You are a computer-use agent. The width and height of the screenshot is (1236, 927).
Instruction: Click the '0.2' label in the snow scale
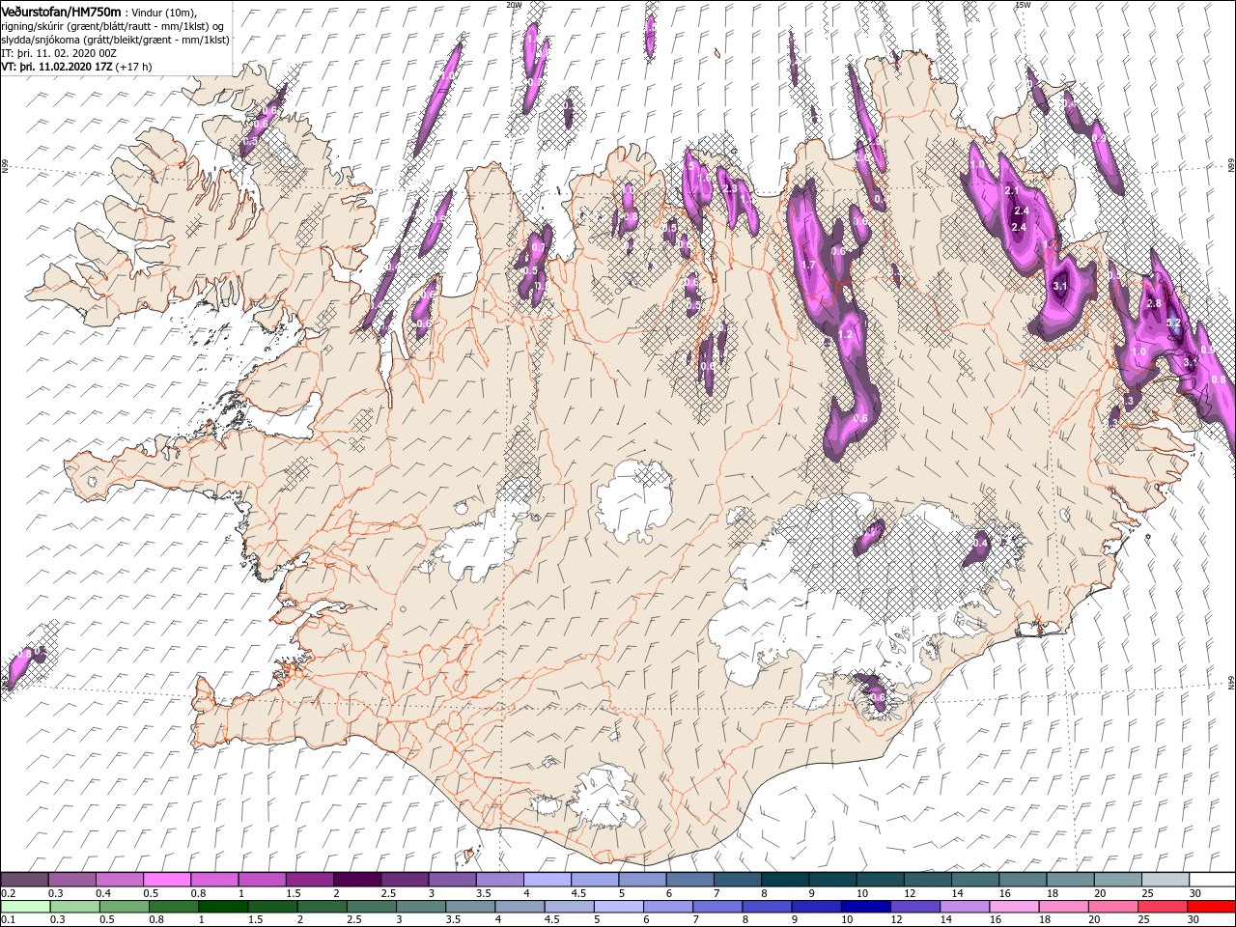click(8, 893)
